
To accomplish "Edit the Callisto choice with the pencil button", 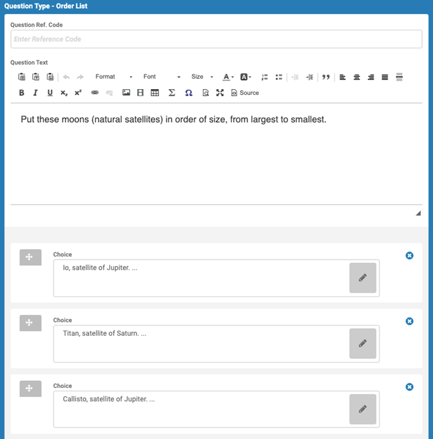I will 363,409.
